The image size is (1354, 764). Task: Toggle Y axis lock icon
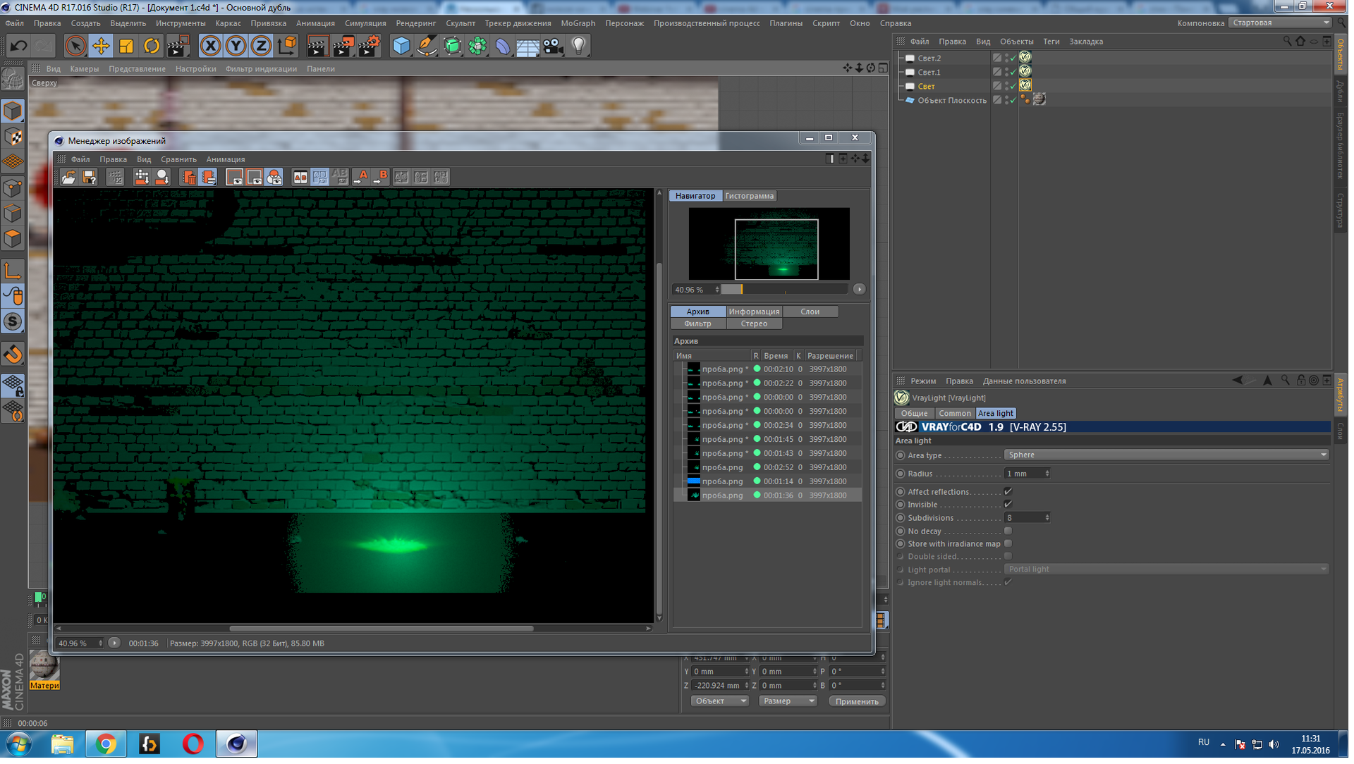(236, 47)
